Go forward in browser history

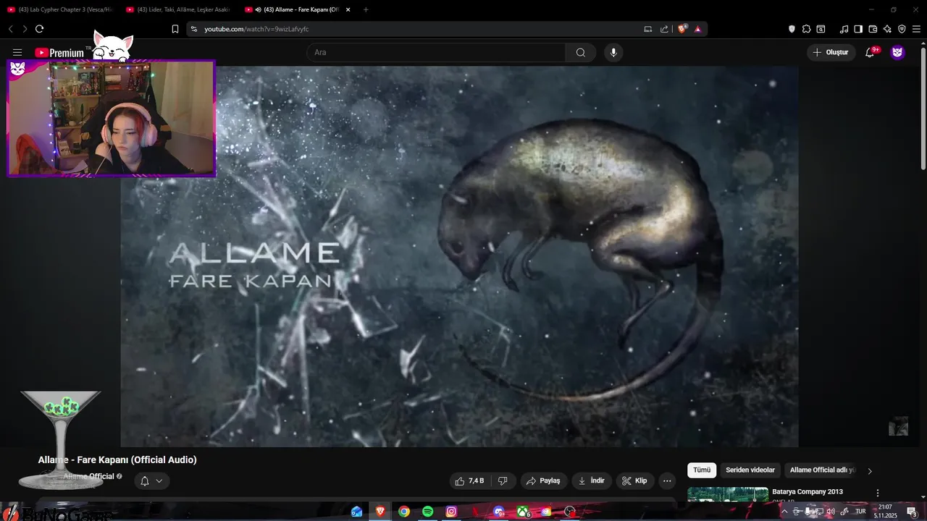click(25, 29)
